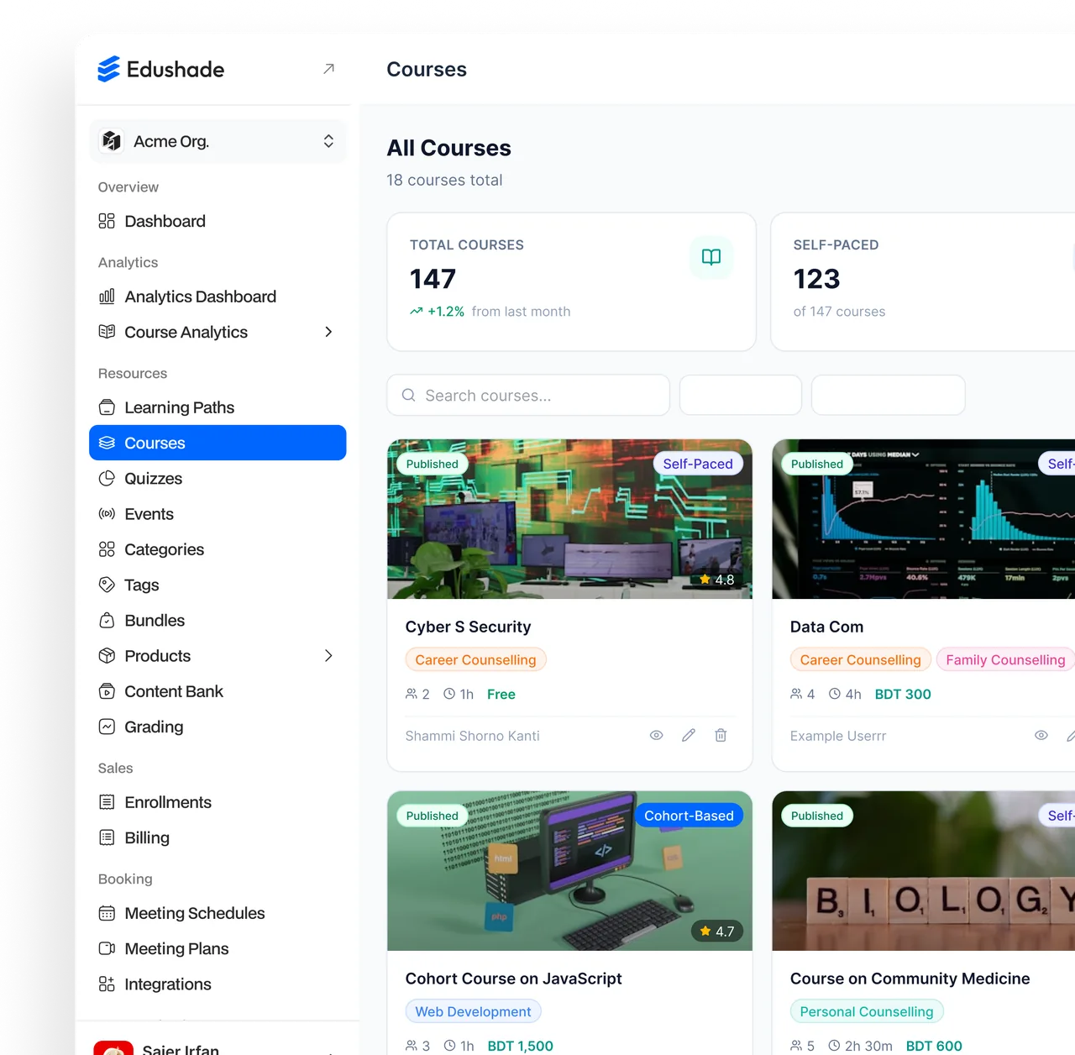The height and width of the screenshot is (1055, 1075).
Task: Click the Categories icon in sidebar
Action: pos(107,549)
